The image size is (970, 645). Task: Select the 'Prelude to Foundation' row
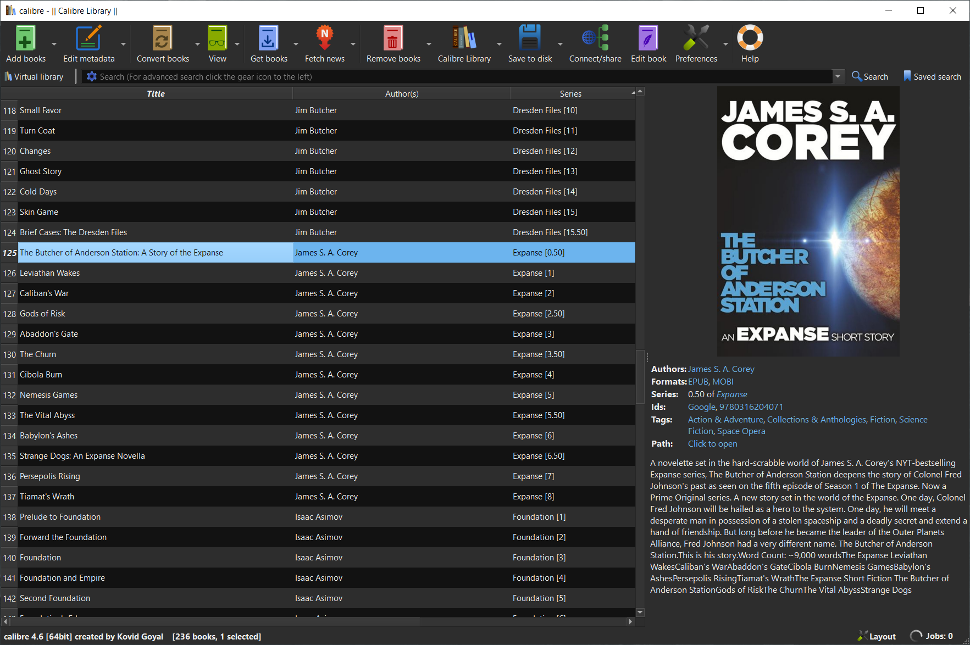pyautogui.click(x=319, y=517)
